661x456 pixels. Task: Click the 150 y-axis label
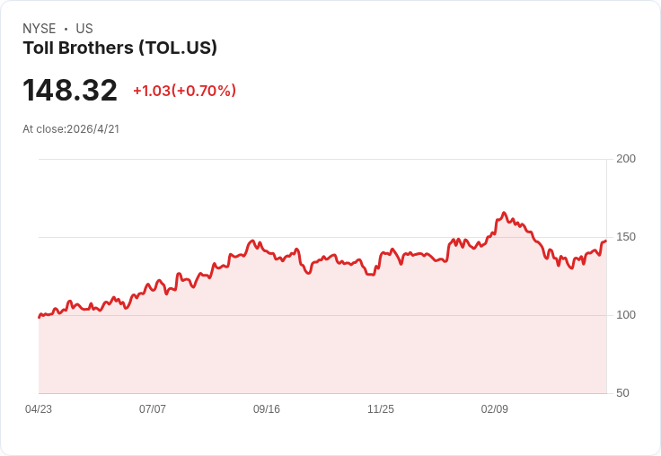coord(626,237)
